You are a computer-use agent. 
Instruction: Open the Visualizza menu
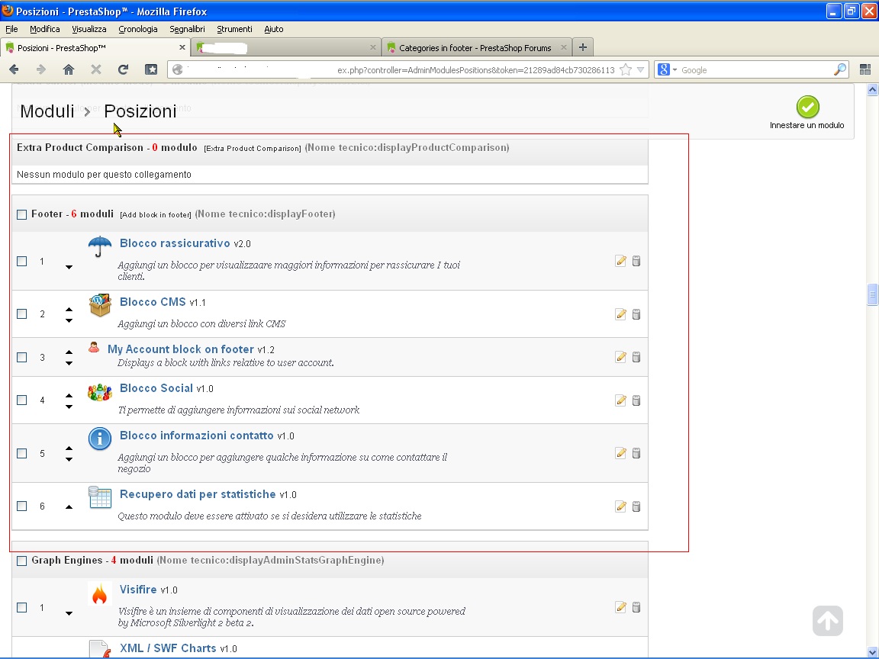[89, 29]
